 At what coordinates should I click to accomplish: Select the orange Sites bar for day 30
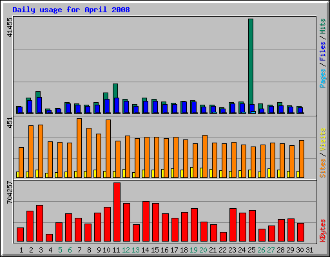tap(302, 159)
